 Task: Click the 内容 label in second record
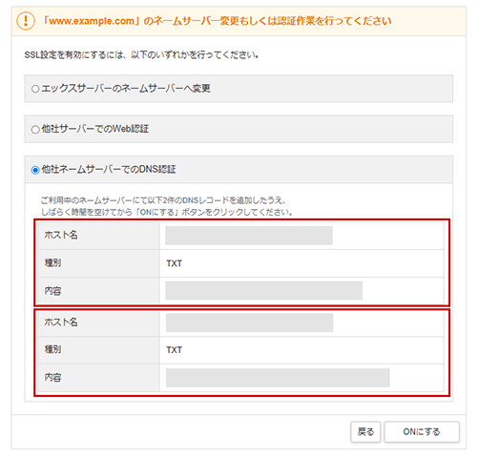pyautogui.click(x=52, y=377)
